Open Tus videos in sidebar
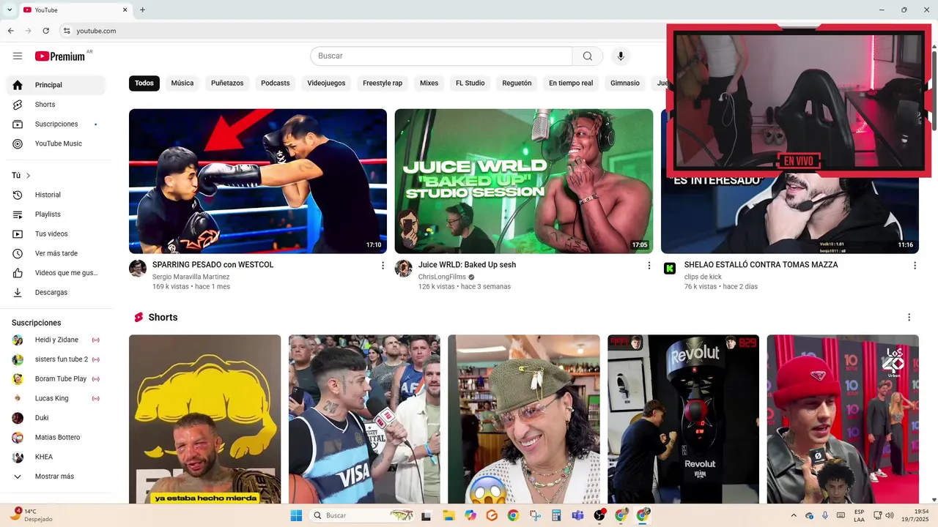The image size is (938, 527). click(x=56, y=234)
